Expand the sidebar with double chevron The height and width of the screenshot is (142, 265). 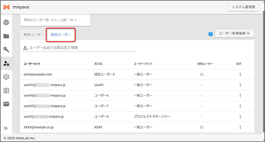(x=6, y=128)
